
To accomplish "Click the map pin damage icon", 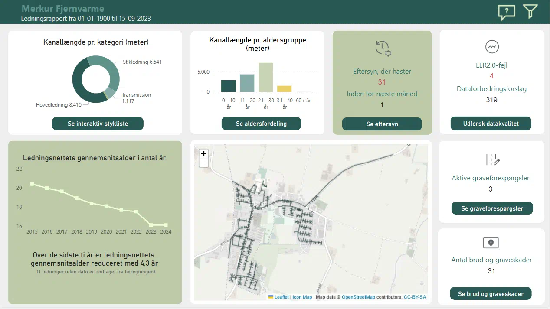I will tap(491, 243).
